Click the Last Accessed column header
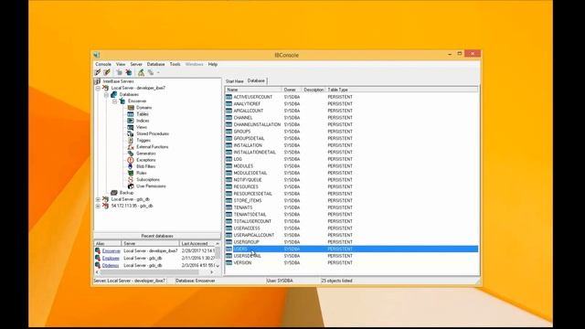 coord(197,244)
